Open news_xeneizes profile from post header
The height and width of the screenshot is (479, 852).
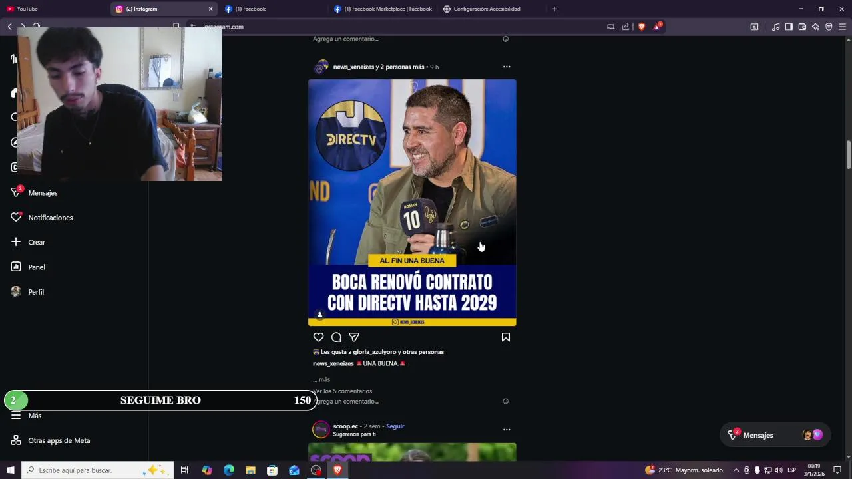tap(353, 67)
